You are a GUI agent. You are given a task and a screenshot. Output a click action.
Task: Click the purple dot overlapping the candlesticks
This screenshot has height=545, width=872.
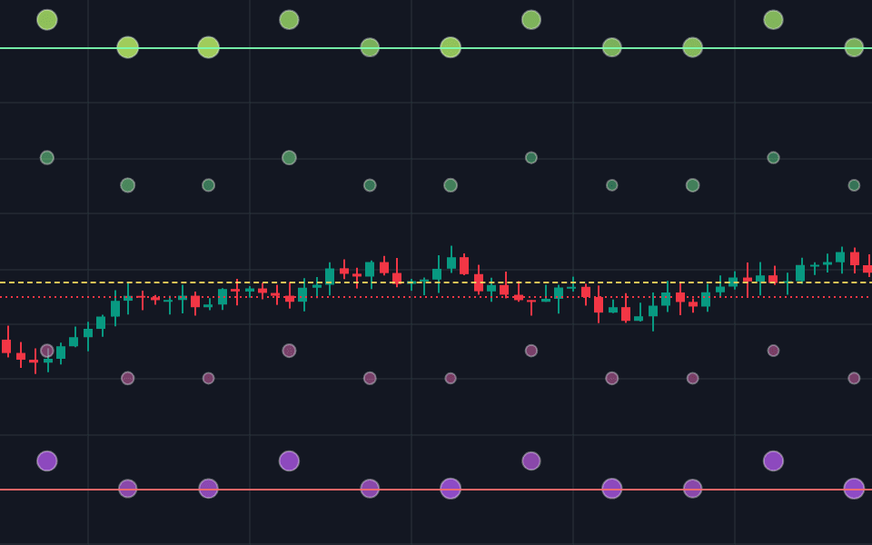(47, 351)
